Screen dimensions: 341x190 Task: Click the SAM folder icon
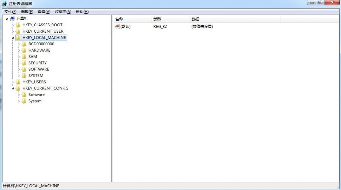click(24, 57)
